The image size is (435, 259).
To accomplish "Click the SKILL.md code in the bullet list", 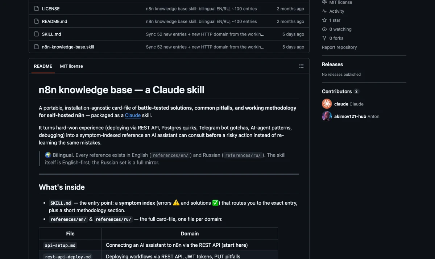I will tap(61, 203).
